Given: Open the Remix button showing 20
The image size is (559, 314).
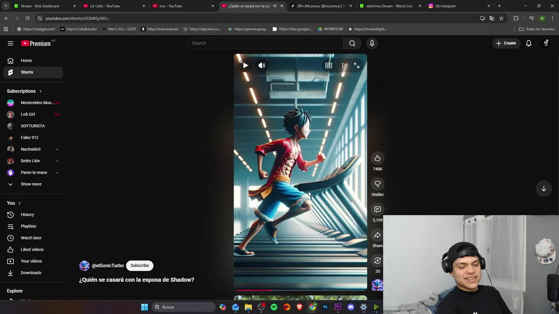Looking at the screenshot, I should click(377, 261).
